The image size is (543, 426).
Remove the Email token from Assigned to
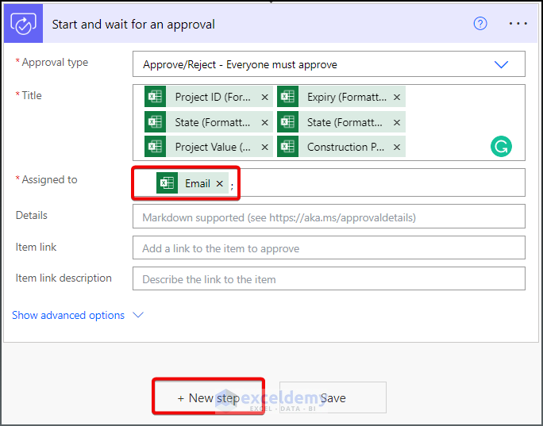pos(220,183)
